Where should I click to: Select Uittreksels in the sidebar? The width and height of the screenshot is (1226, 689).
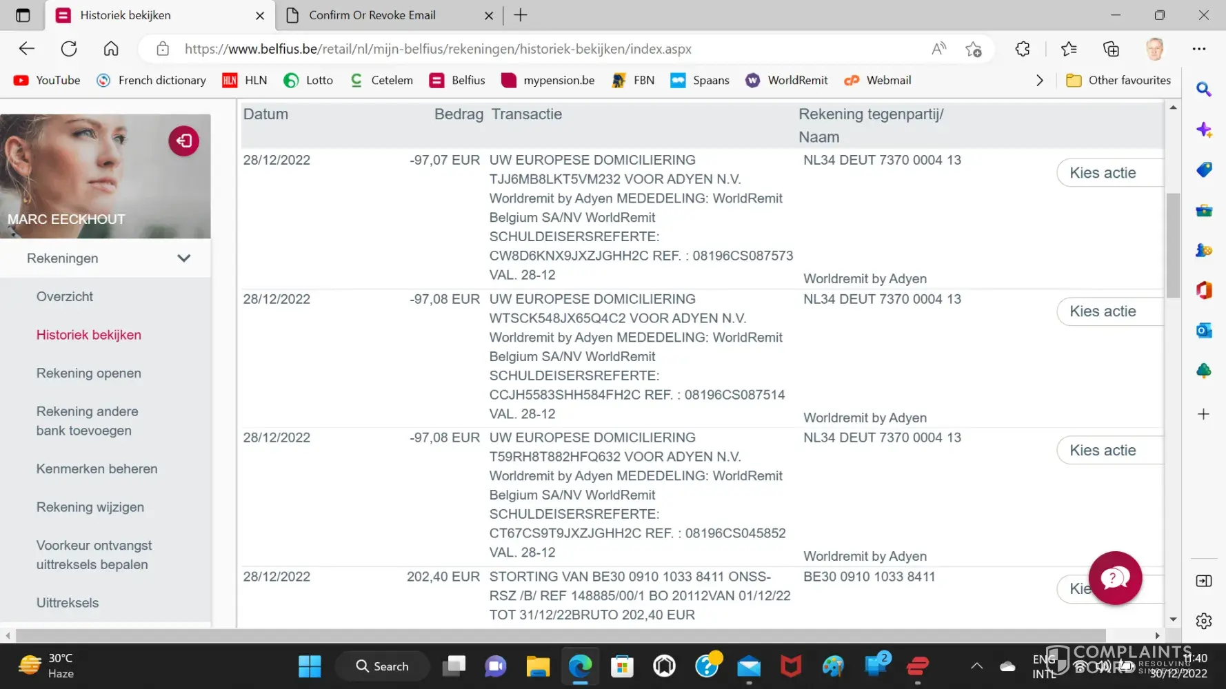click(x=68, y=603)
